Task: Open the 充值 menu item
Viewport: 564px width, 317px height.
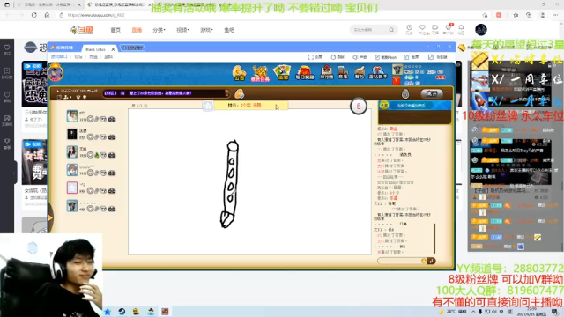Action: (93, 56)
